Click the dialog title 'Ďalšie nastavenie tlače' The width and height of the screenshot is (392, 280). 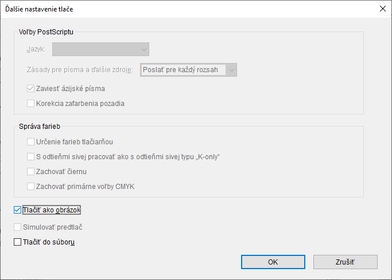coord(39,9)
